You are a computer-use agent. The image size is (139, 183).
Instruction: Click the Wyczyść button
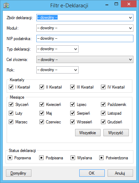116,132
